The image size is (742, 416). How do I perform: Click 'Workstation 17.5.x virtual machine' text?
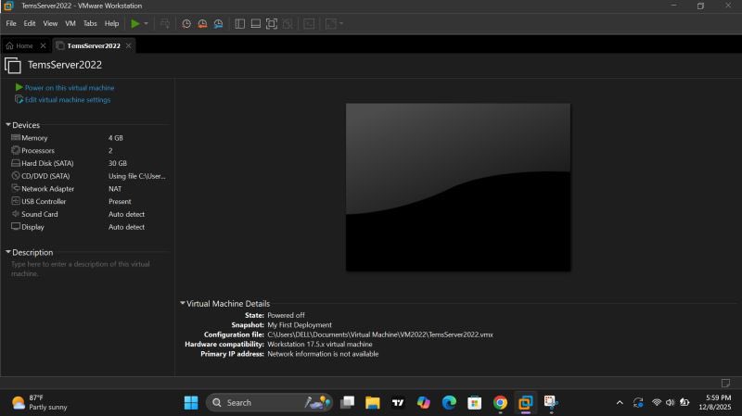tap(320, 345)
